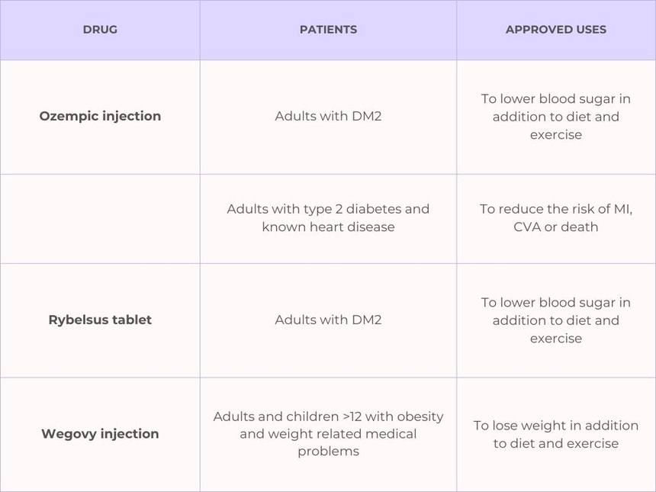Click Rybelsus's lower blood sugar text

click(556, 320)
